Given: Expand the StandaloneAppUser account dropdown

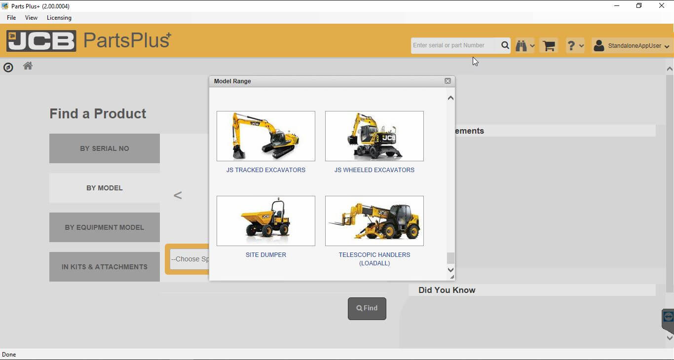Looking at the screenshot, I should [633, 46].
